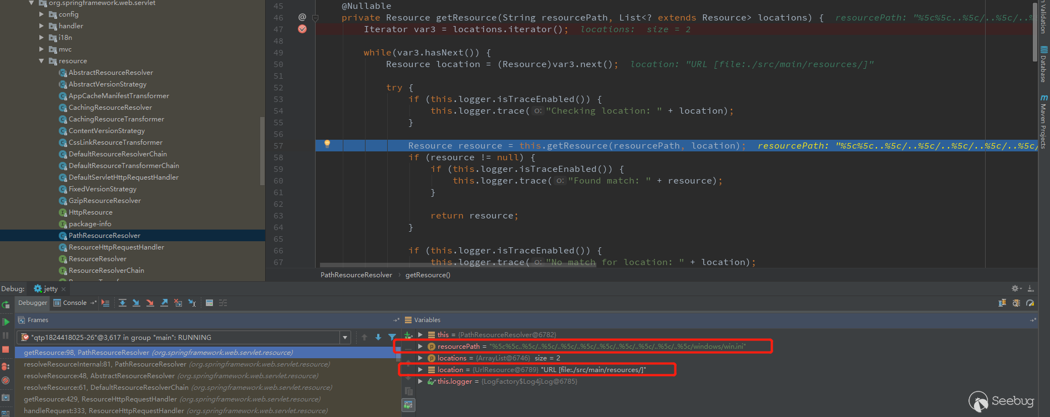Open View Breakpoints icon in debug sidebar

(x=6, y=367)
